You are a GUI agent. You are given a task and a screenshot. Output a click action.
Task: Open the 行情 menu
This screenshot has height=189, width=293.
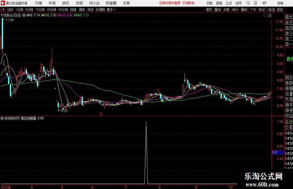(x=38, y=3)
